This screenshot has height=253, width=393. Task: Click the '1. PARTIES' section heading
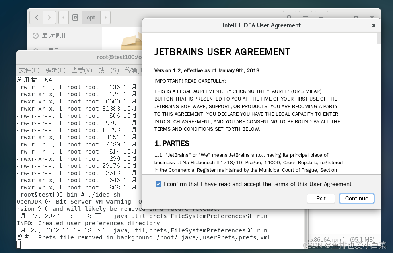coord(172,144)
